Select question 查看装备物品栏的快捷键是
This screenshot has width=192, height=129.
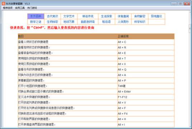click(68, 53)
